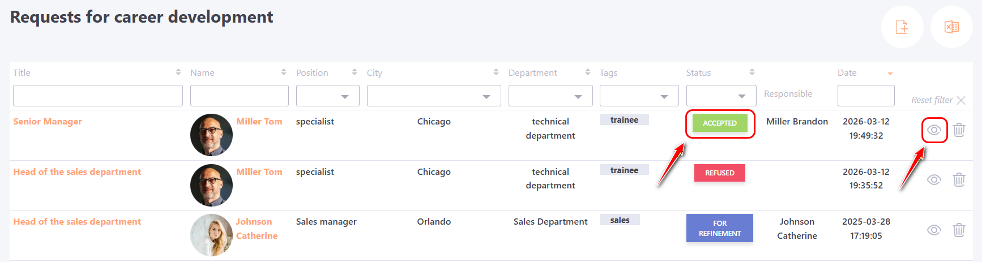Click the Name column header
The image size is (982, 262).
202,73
